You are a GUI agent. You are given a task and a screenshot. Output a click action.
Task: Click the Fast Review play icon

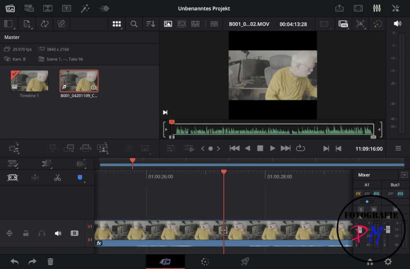[x=190, y=149]
